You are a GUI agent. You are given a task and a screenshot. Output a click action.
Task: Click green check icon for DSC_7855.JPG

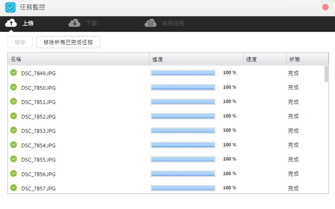(13, 159)
